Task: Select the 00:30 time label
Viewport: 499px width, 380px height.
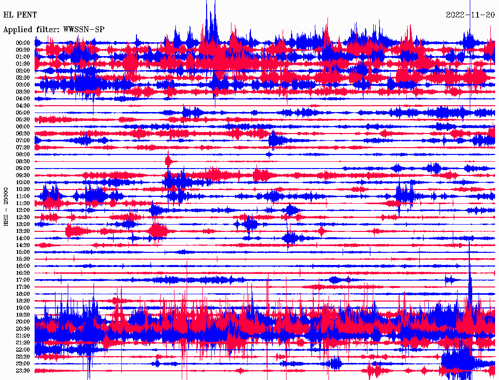Action: tap(23, 50)
